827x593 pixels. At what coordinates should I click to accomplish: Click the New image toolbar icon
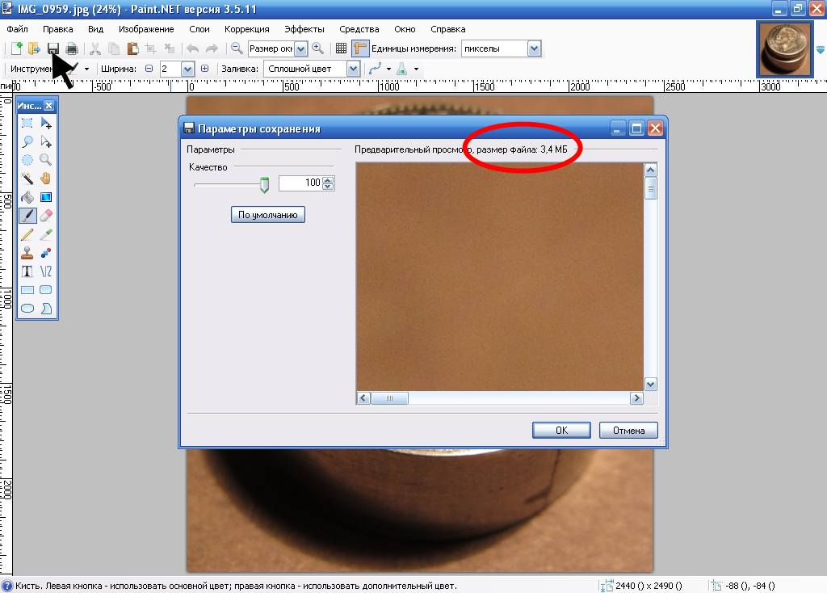click(16, 48)
